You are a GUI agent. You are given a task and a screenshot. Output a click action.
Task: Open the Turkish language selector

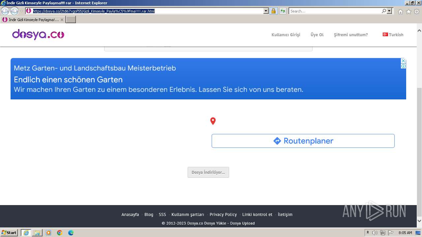pos(393,35)
